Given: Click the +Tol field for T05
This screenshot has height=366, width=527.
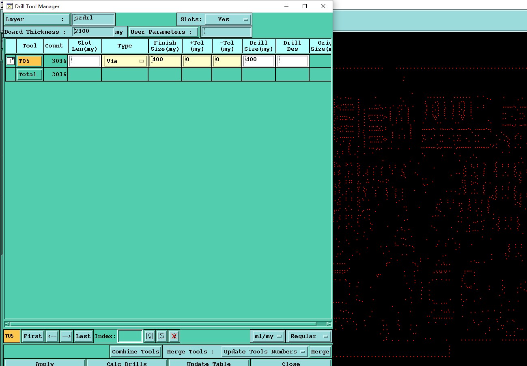Looking at the screenshot, I should pyautogui.click(x=197, y=61).
